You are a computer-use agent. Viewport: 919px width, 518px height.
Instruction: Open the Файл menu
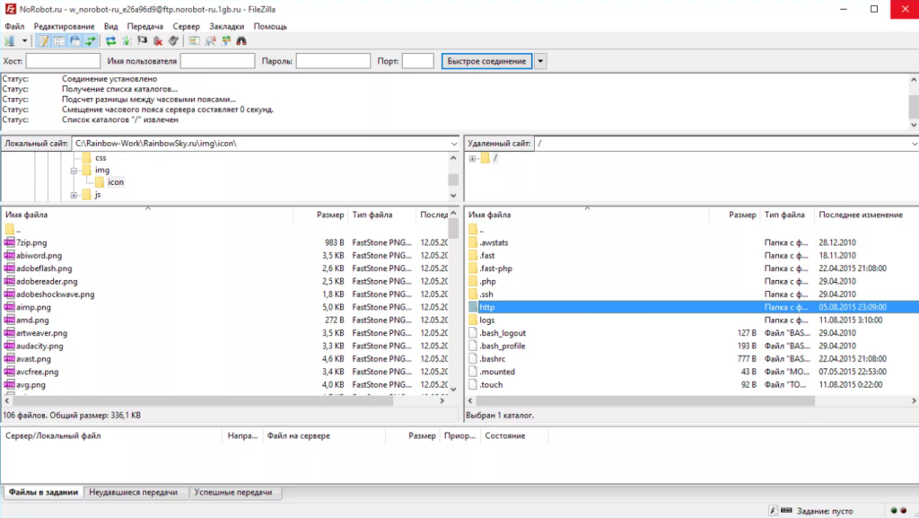coord(14,26)
